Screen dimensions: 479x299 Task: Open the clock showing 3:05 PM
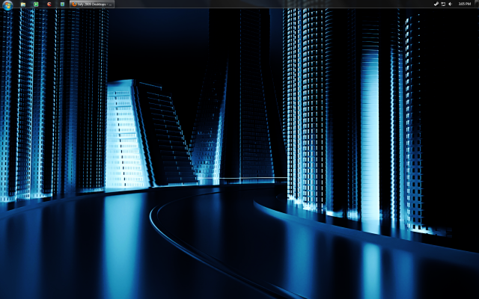point(464,4)
